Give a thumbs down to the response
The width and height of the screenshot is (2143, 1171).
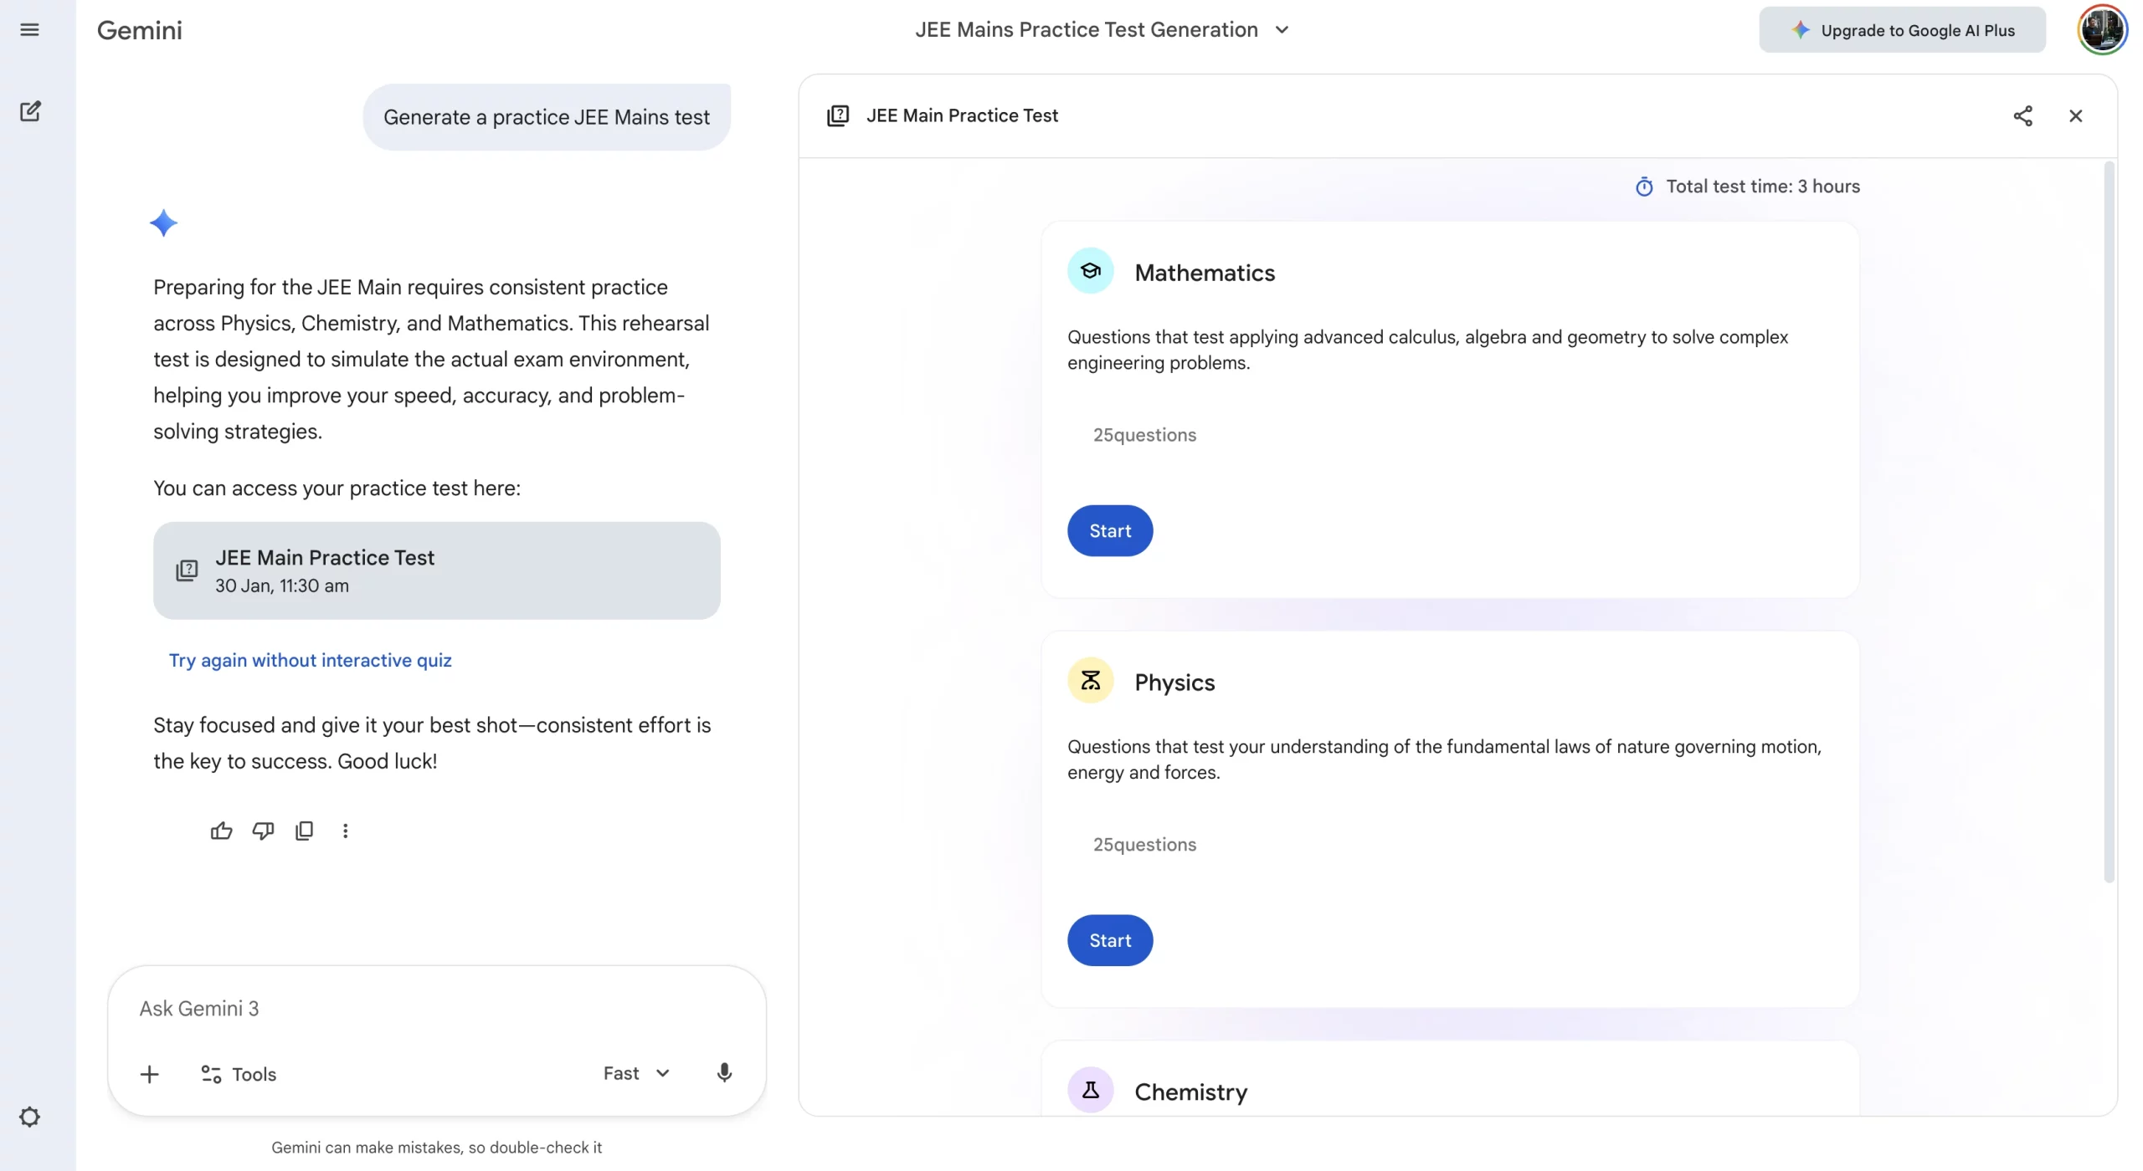(x=262, y=830)
